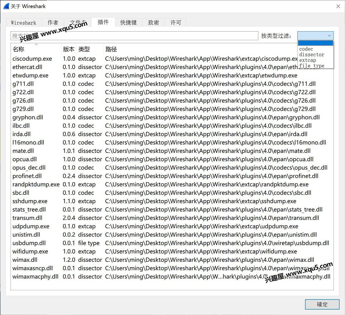Sort by the 类型 column header

point(90,49)
